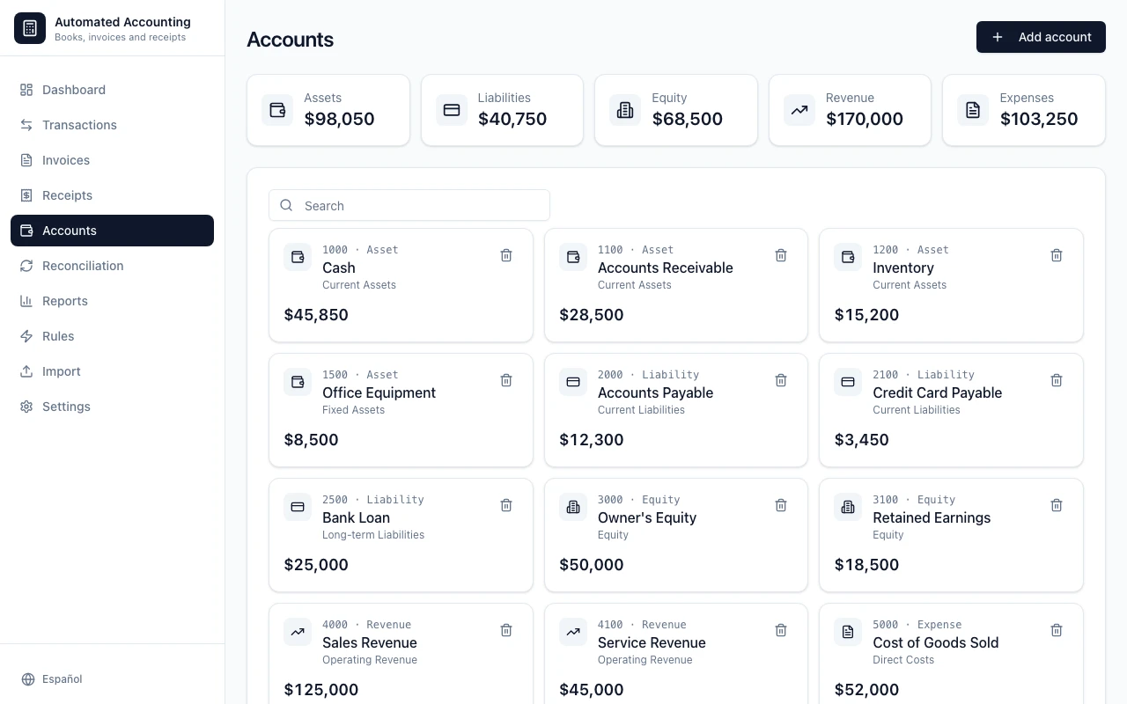Click trash icon on Accounts Payable card
Screen dimensions: 1127x704
pos(781,380)
